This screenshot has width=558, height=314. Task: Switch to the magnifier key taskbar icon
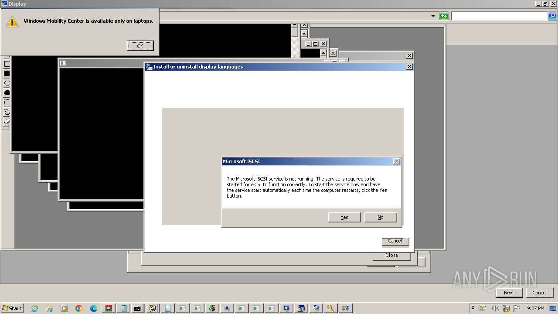tap(330, 308)
